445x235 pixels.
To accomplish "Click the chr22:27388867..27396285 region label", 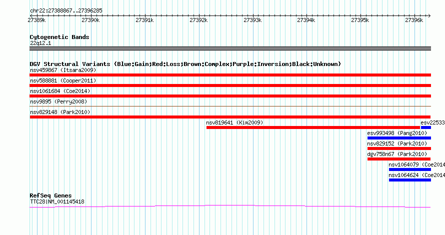I will click(66, 10).
